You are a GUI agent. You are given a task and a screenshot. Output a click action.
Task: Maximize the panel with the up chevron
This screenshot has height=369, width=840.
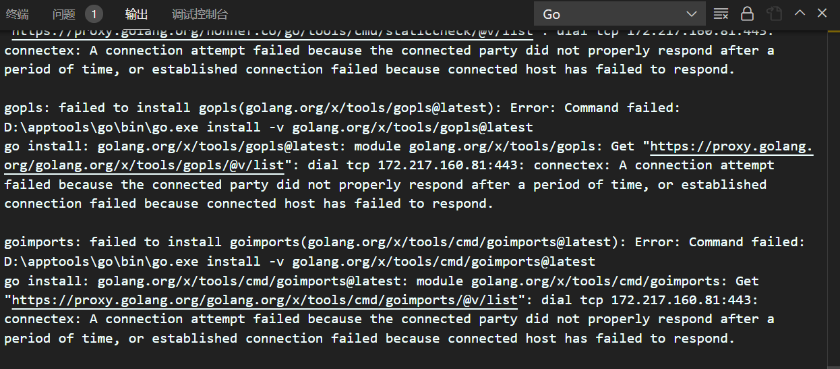(x=800, y=13)
